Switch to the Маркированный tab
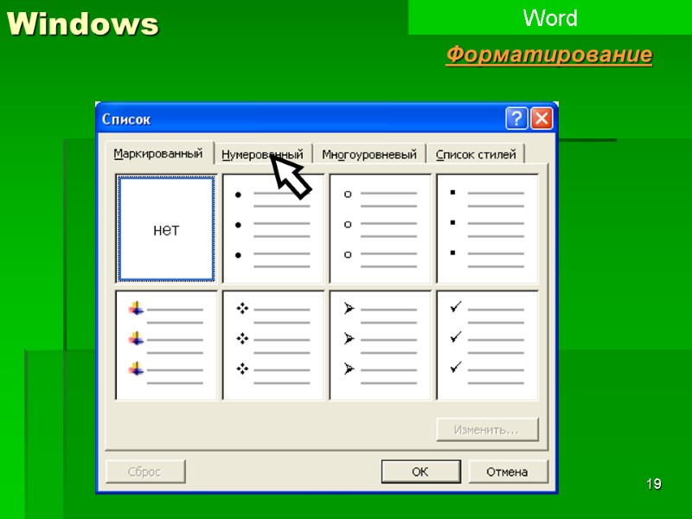The height and width of the screenshot is (519, 692). [x=159, y=154]
